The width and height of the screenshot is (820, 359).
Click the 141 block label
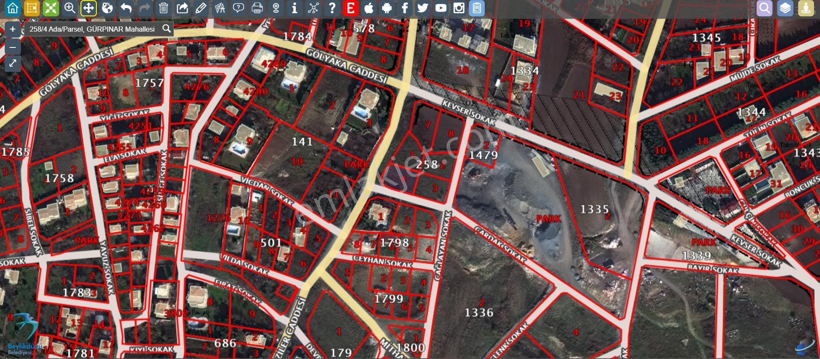302,141
